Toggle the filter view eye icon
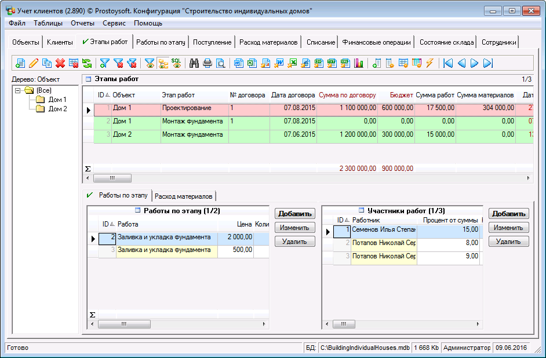The width and height of the screenshot is (546, 358). (150, 63)
